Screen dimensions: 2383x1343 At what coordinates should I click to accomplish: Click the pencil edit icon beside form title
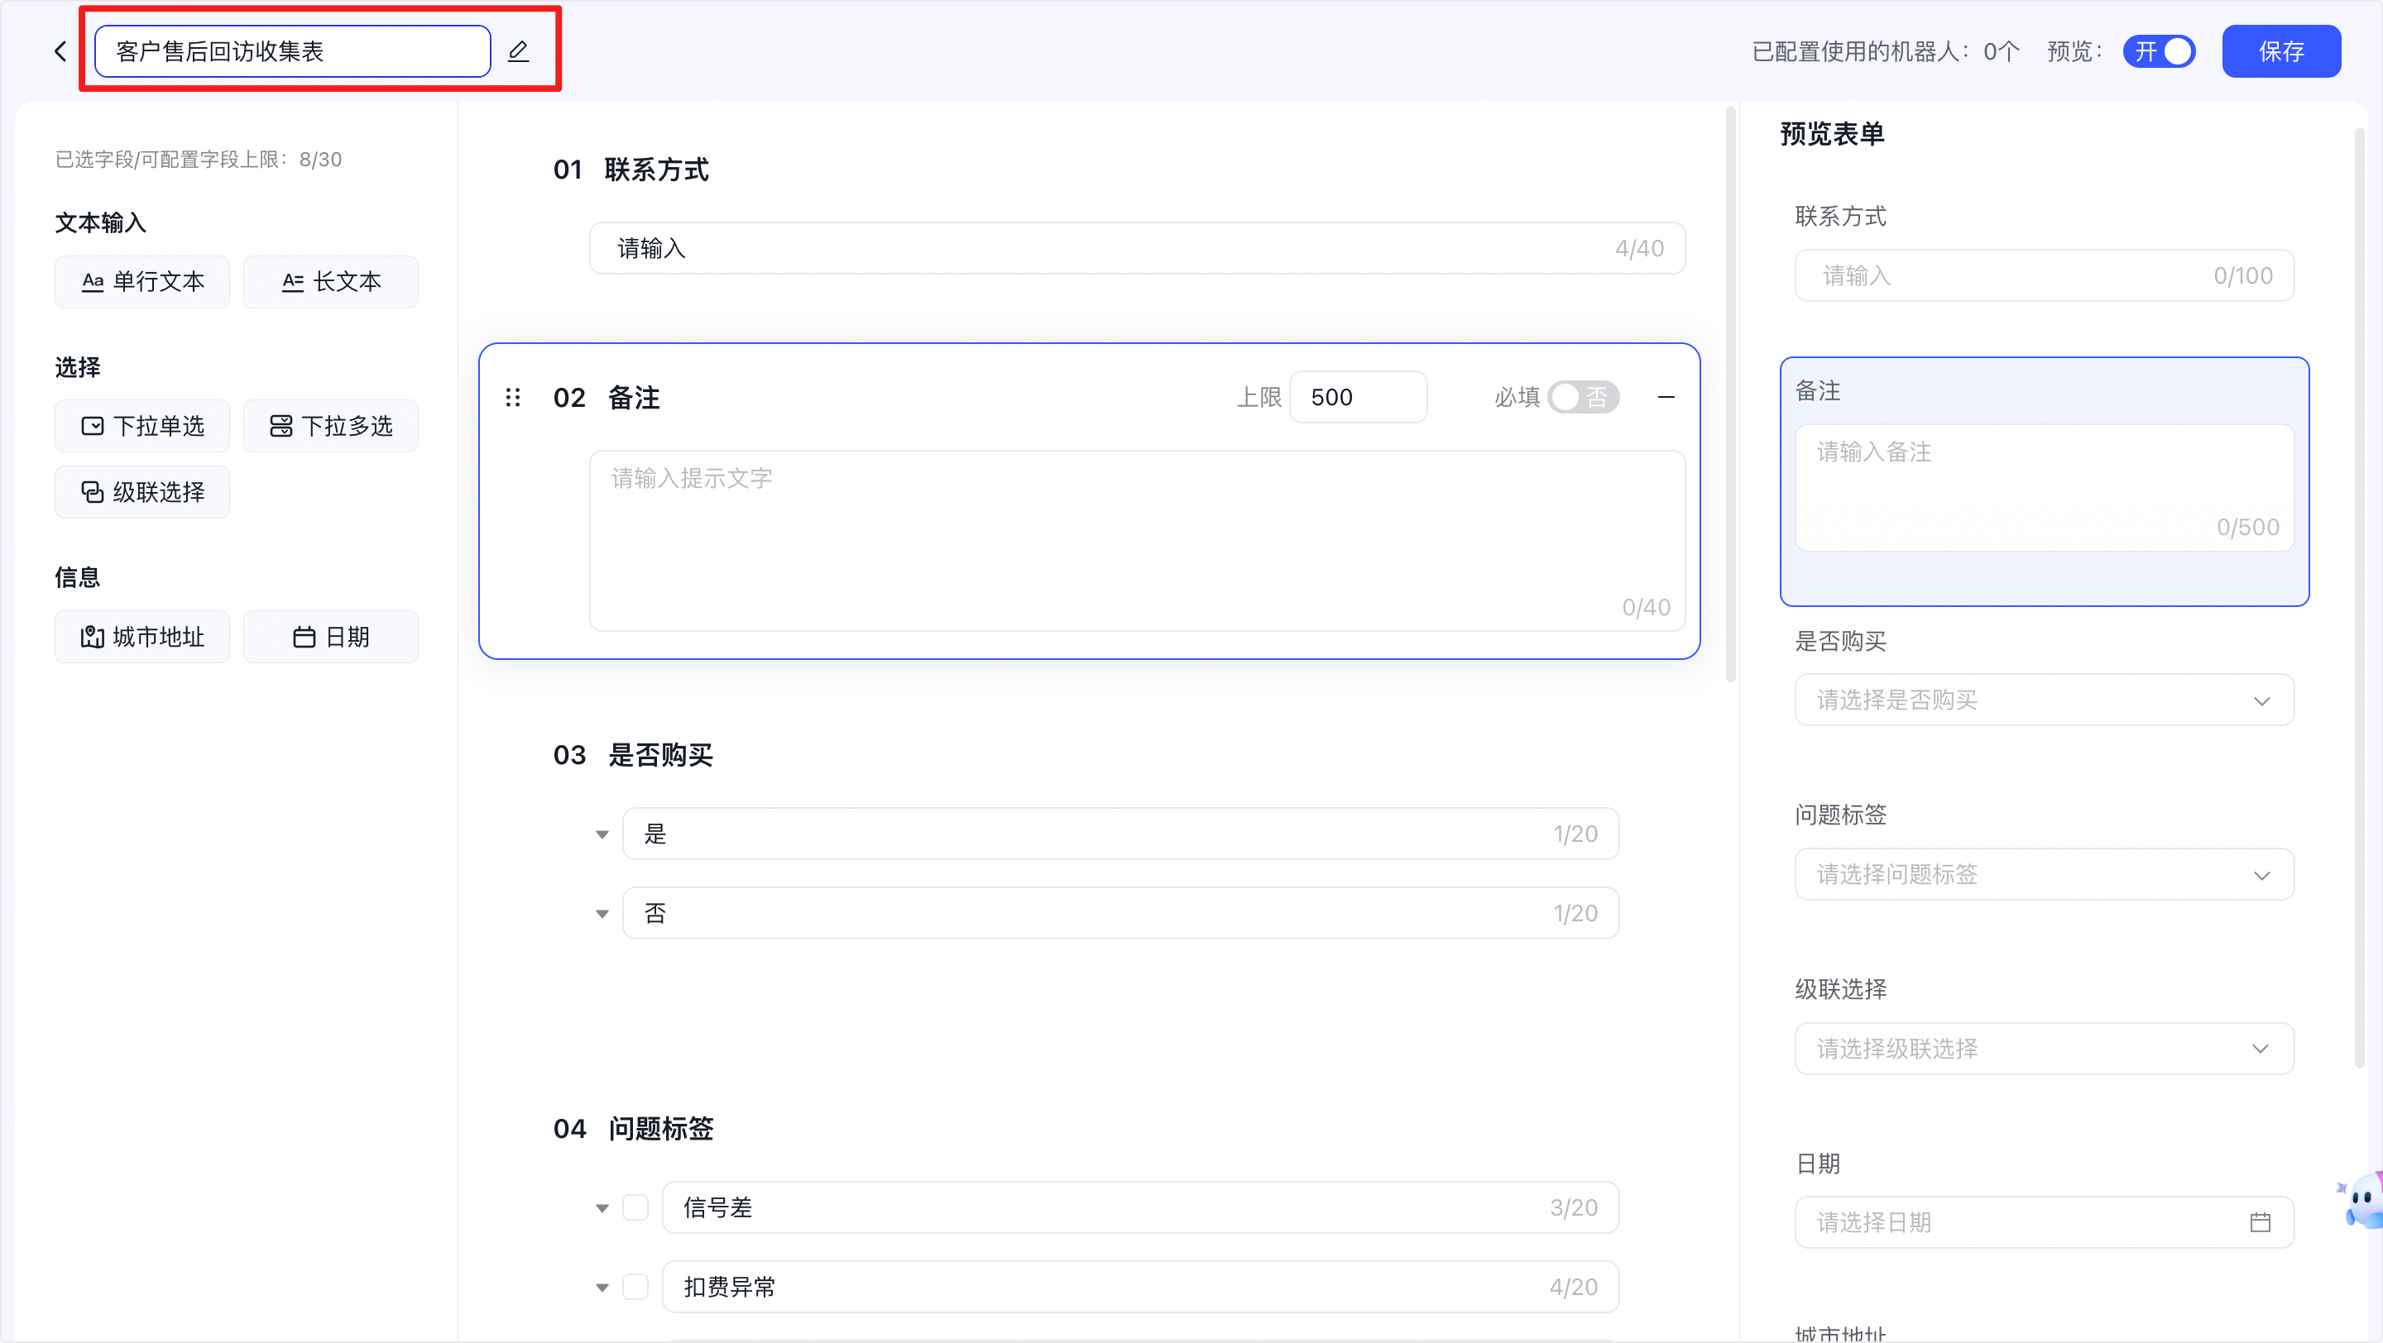click(519, 52)
